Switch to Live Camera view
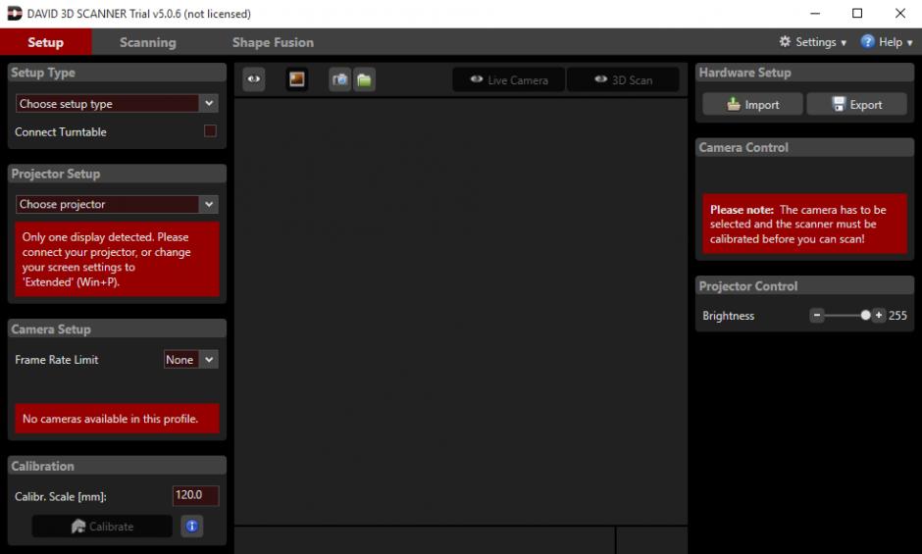Screen dimensions: 922x554 pos(509,80)
